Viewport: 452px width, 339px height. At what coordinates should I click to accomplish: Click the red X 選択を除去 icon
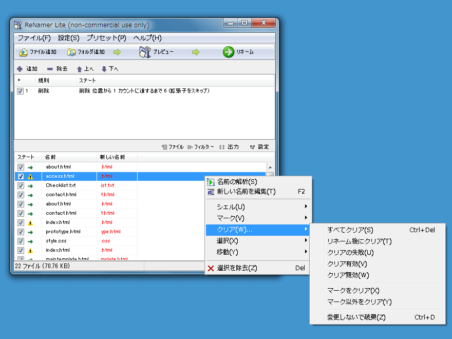(211, 268)
